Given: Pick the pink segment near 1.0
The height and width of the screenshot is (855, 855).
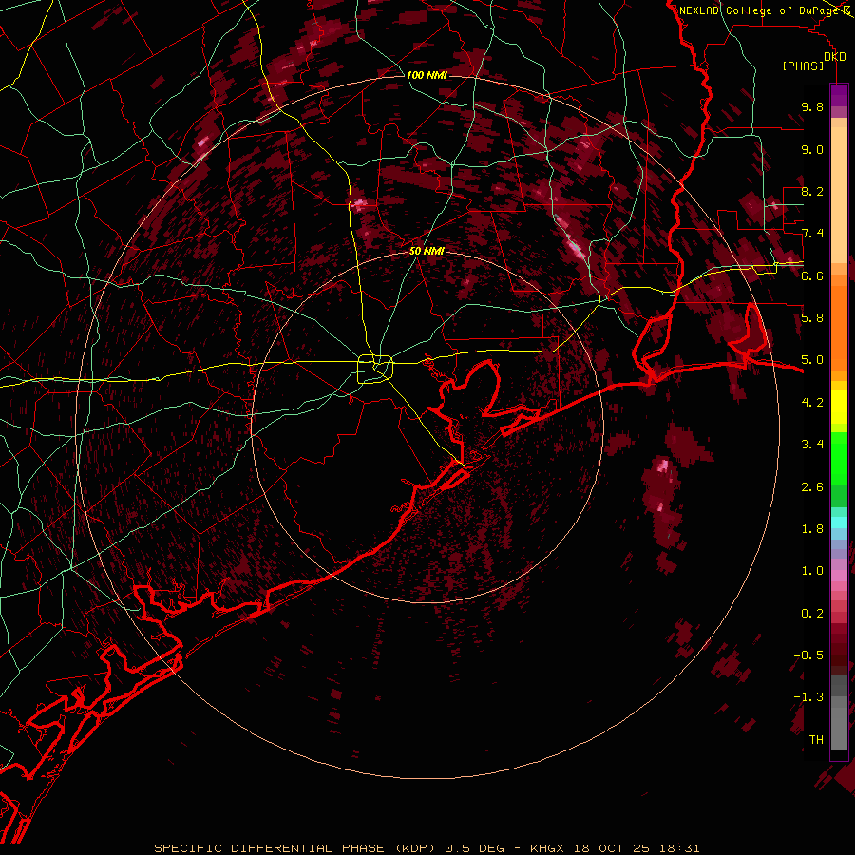Looking at the screenshot, I should pos(839,576).
